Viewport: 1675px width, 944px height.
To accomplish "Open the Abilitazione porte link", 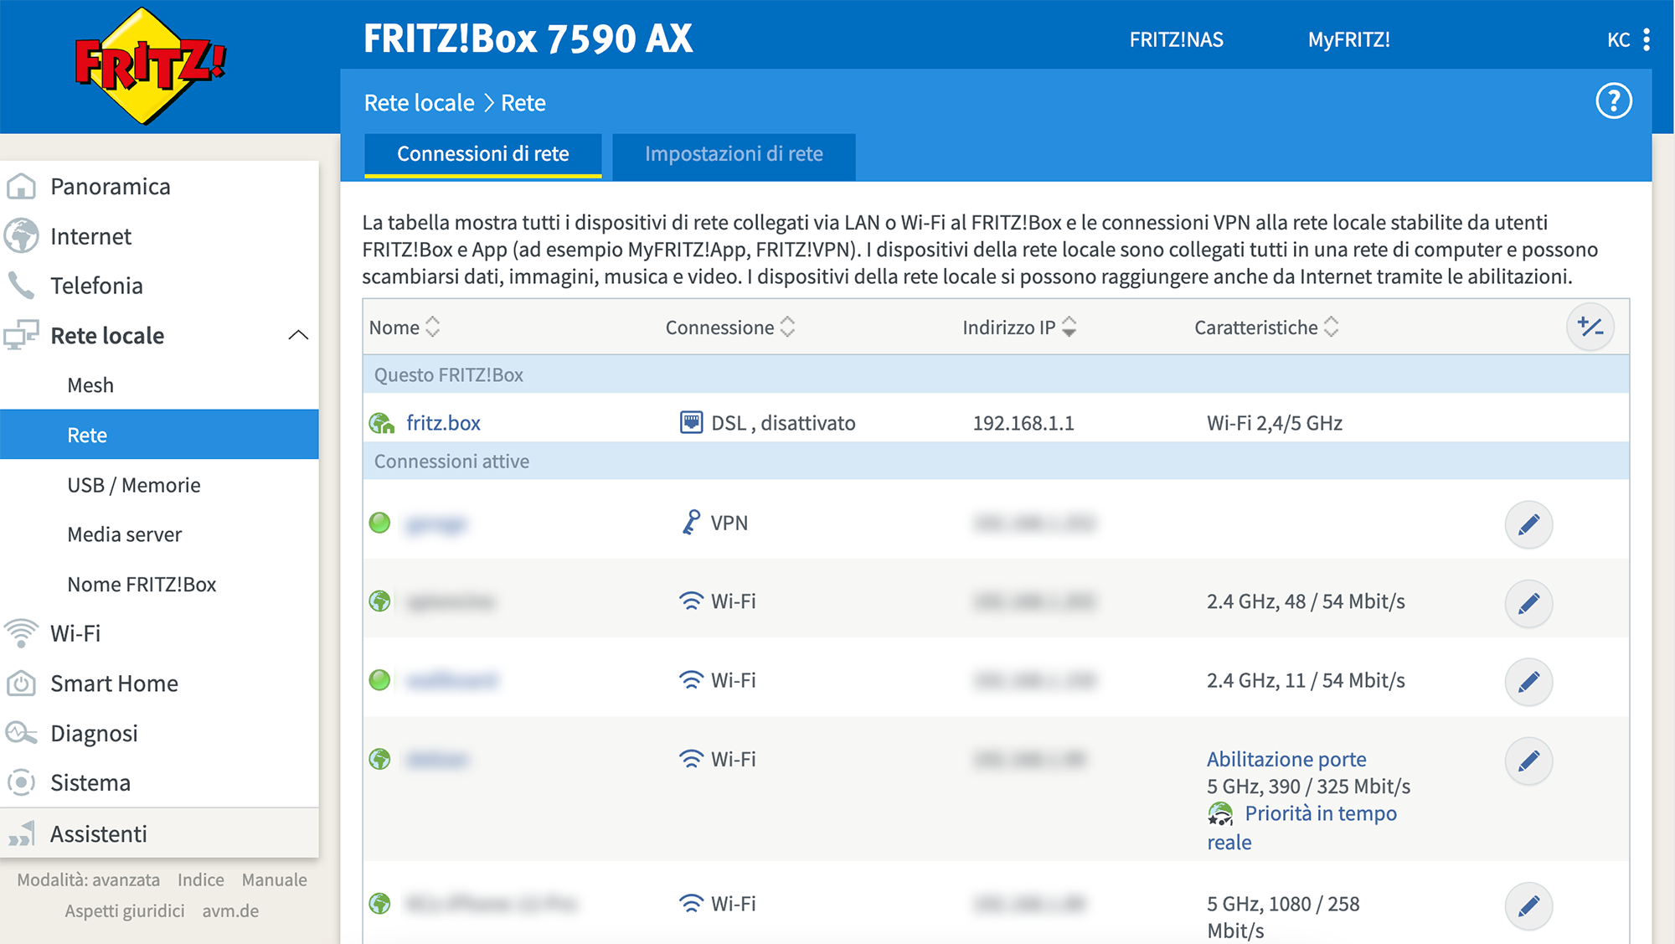I will [1286, 759].
